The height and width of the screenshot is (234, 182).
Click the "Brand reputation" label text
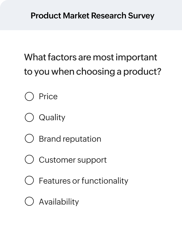70,139
